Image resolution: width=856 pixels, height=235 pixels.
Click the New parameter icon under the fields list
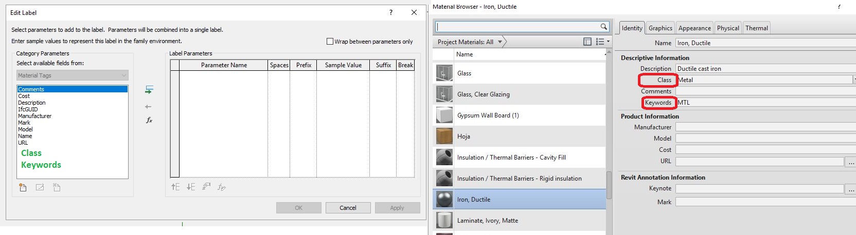23,187
